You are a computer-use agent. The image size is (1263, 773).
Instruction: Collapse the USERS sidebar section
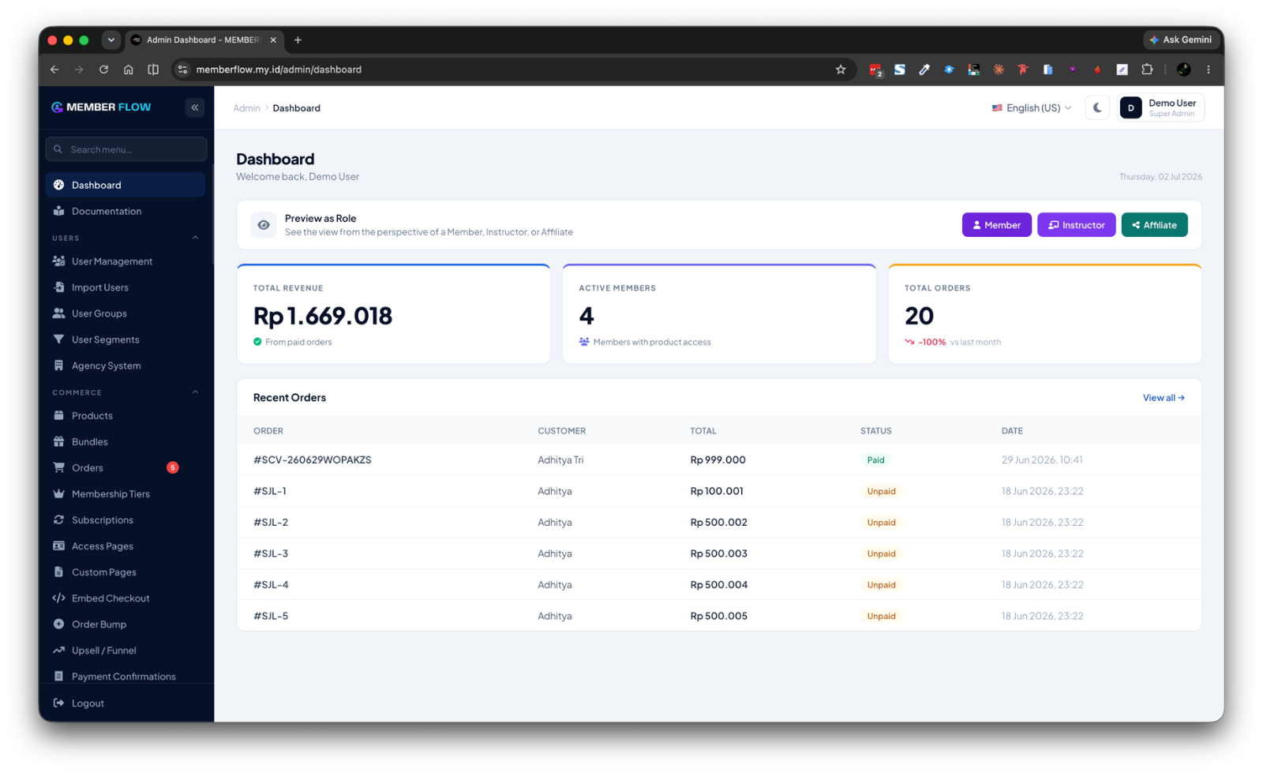coord(195,238)
